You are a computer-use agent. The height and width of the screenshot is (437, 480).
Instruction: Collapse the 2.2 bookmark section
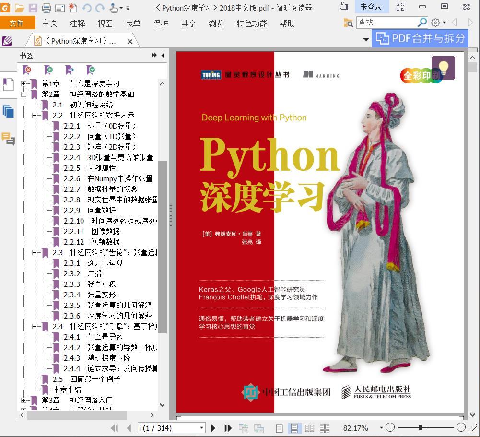35,115
